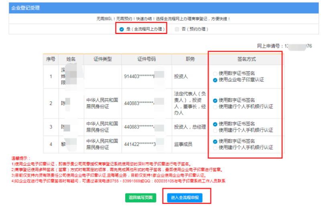Select 使用数字证书签名 for row 2
The image size is (321, 207).
tap(215, 100)
